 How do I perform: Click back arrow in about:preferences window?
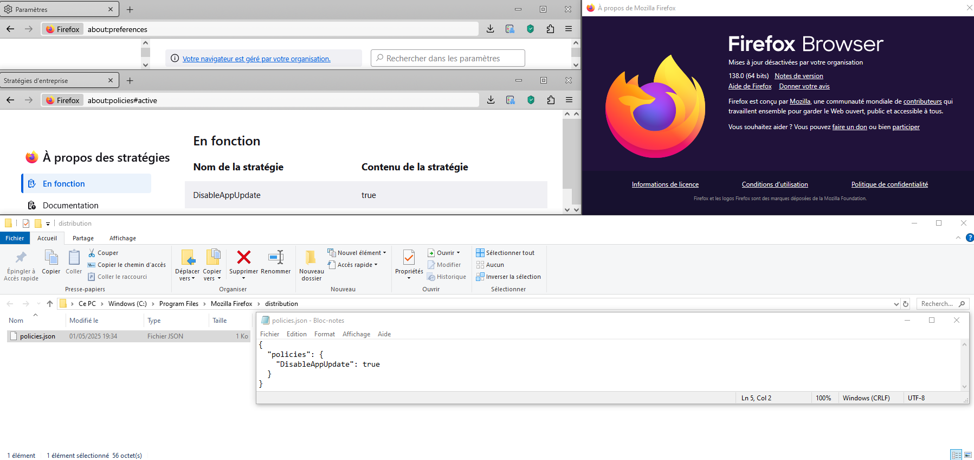pyautogui.click(x=10, y=29)
